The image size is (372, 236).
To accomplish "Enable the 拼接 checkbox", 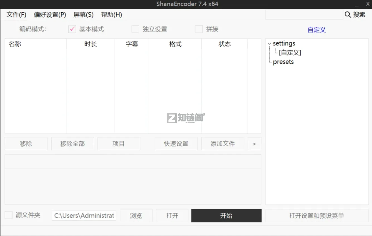I will point(199,29).
